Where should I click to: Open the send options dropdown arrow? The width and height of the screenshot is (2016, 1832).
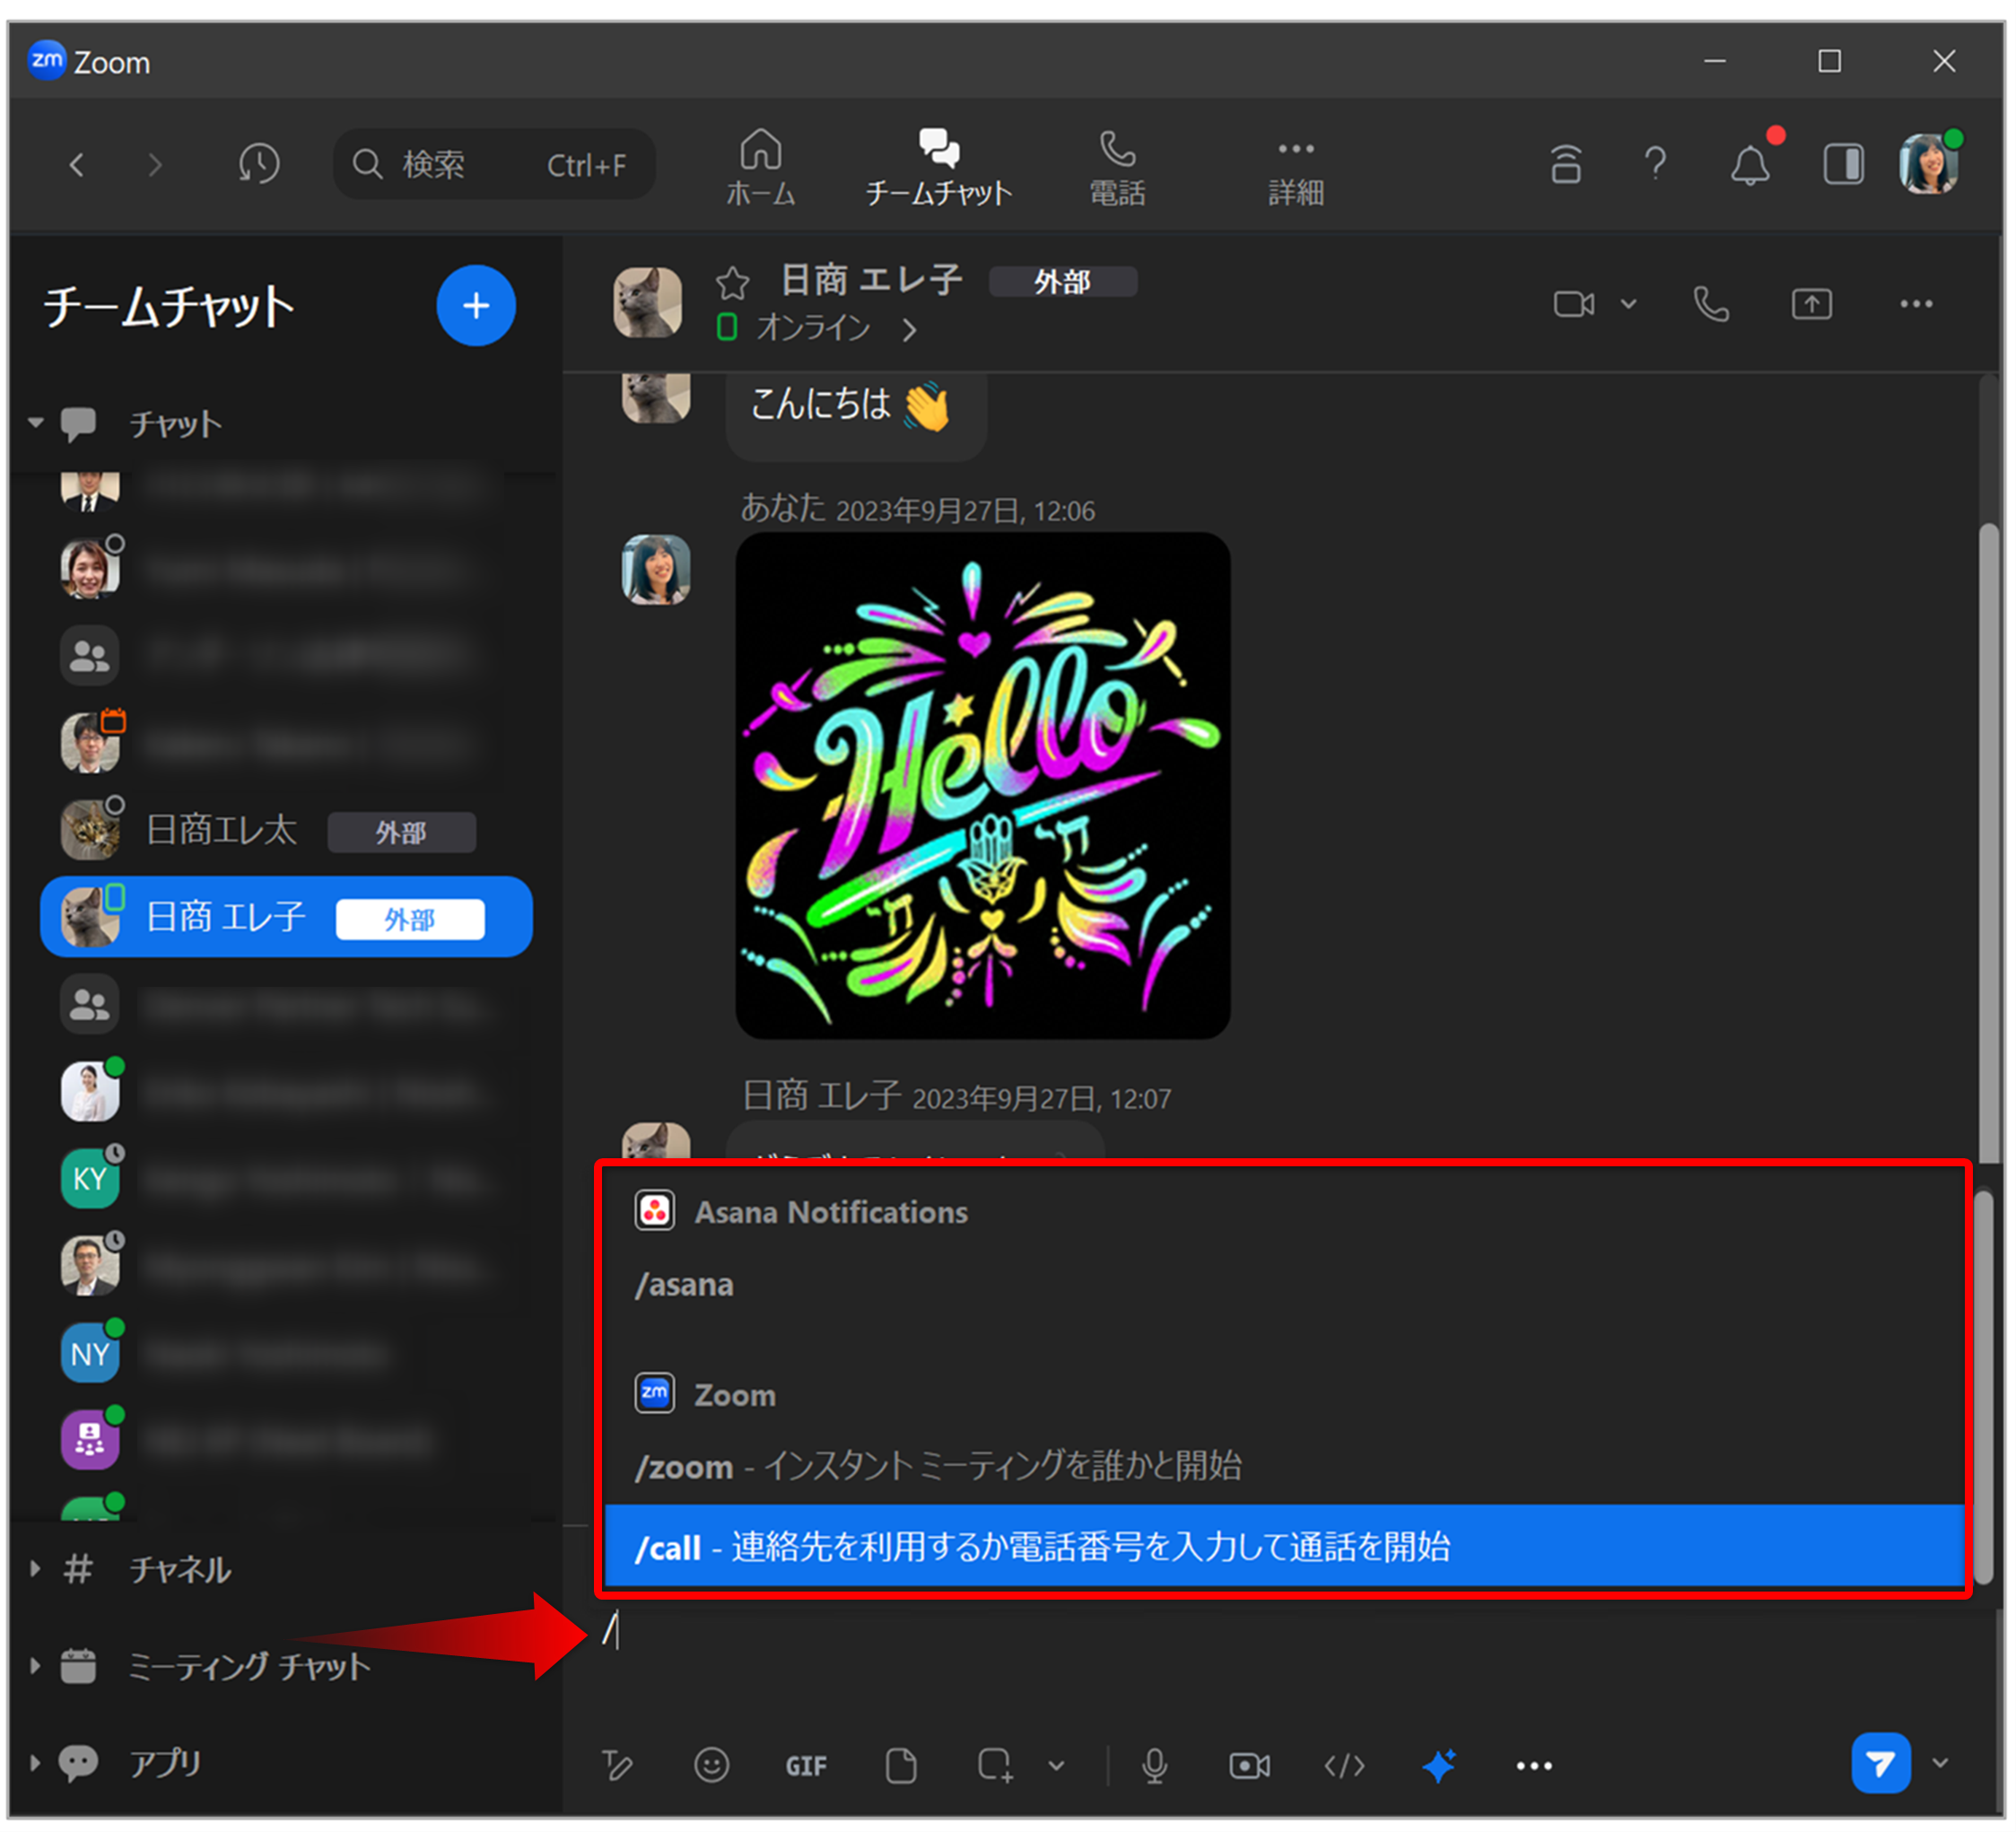click(x=1940, y=1763)
